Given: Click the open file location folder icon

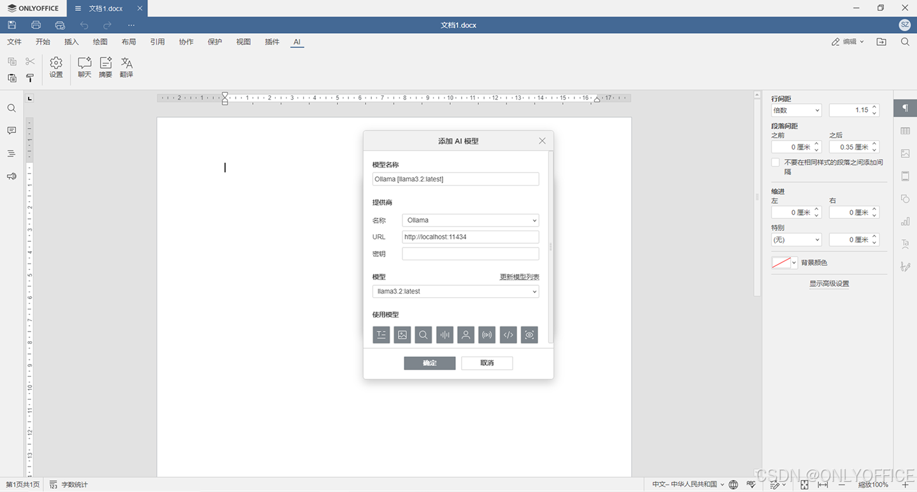Looking at the screenshot, I should point(881,42).
